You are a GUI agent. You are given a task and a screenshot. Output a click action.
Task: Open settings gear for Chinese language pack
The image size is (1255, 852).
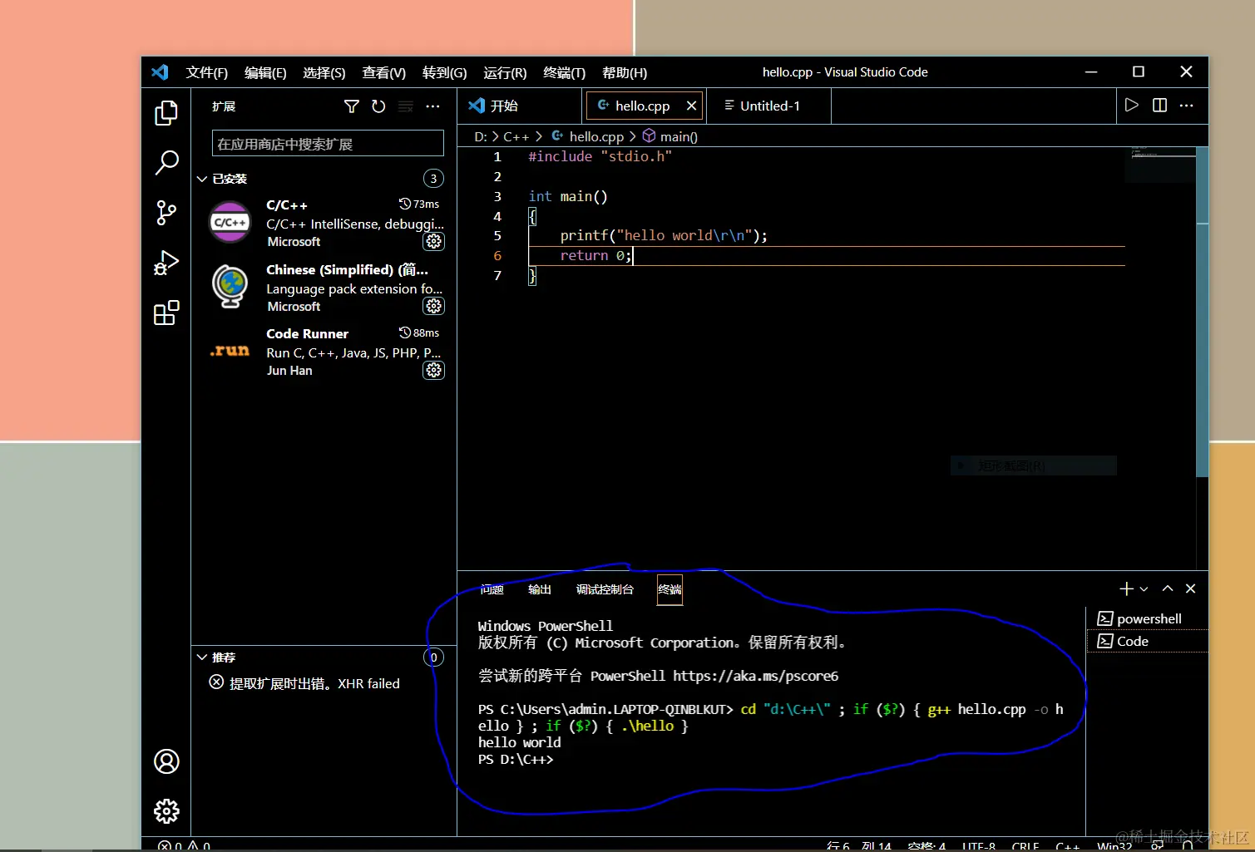[x=434, y=306]
